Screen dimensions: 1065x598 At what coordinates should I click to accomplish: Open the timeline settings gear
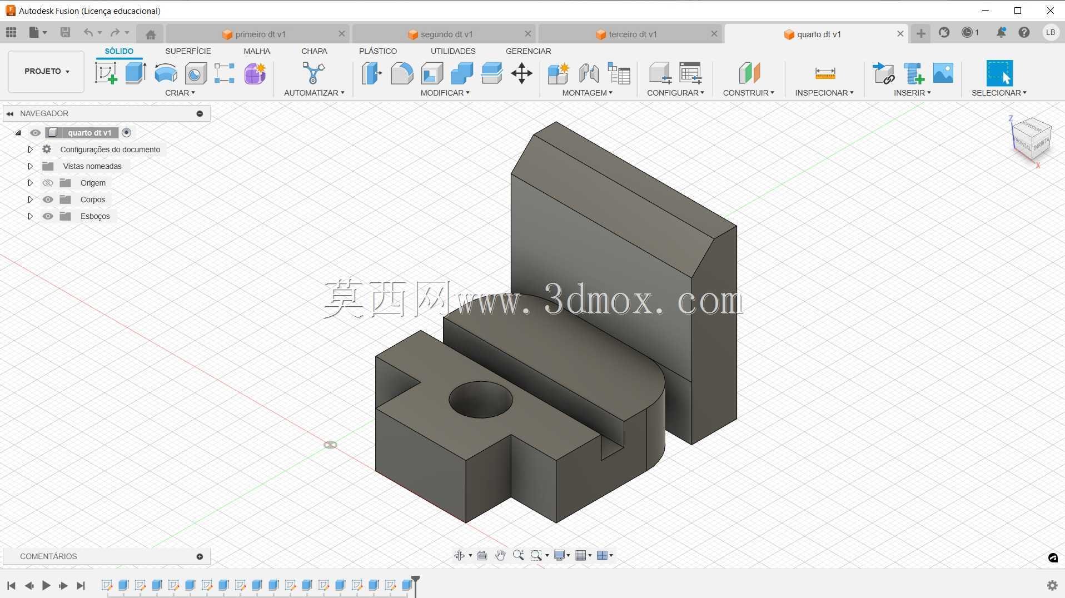1052,585
